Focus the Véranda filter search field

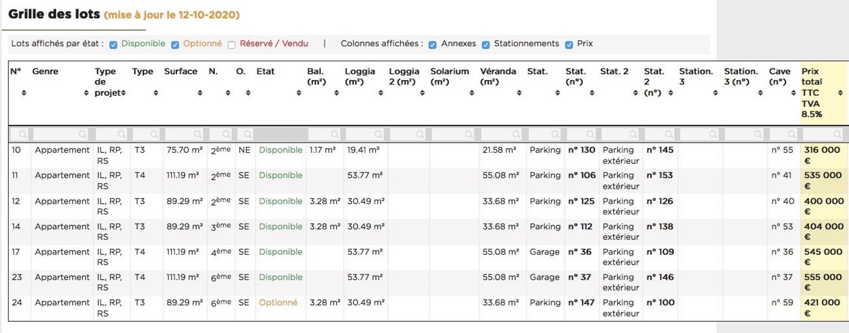(501, 134)
